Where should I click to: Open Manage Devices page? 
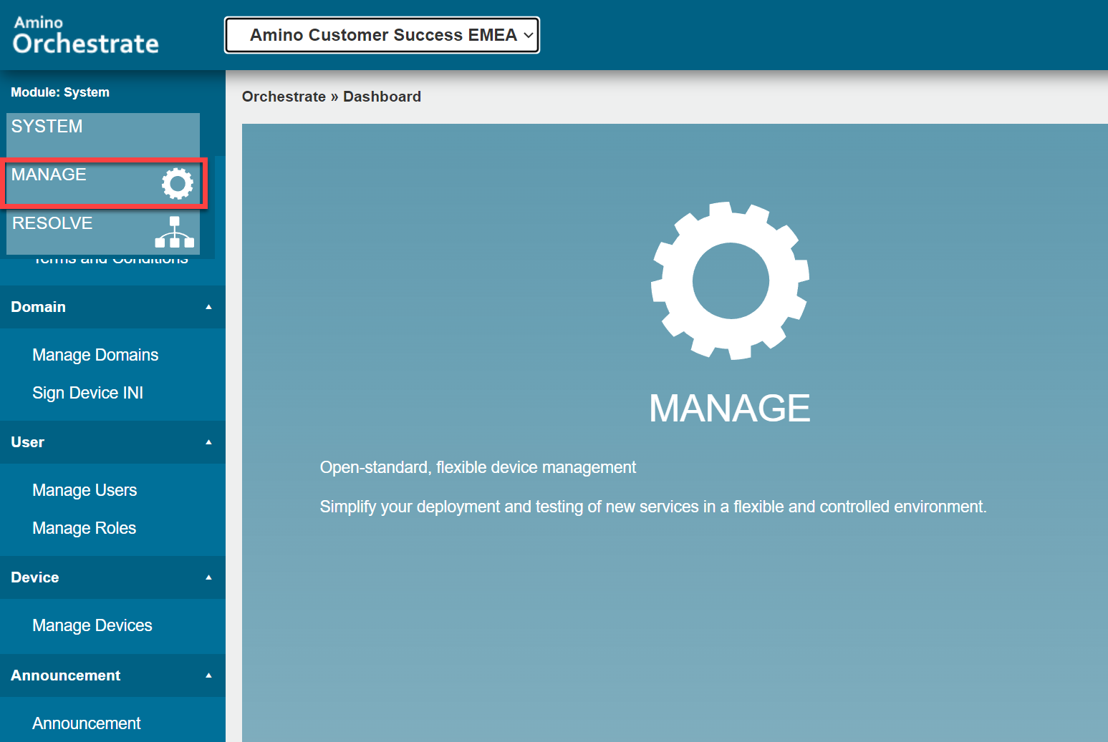[92, 625]
